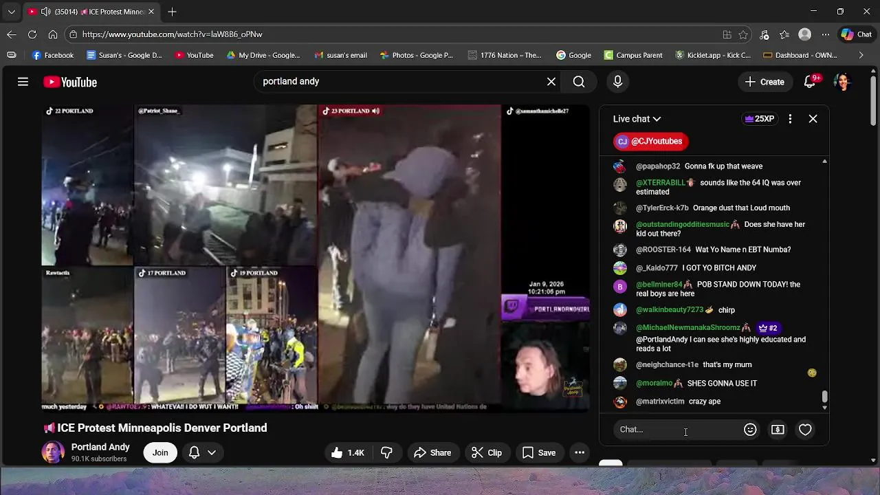Open leftmost favorites bar tab icon
The width and height of the screenshot is (880, 495).
[11, 55]
